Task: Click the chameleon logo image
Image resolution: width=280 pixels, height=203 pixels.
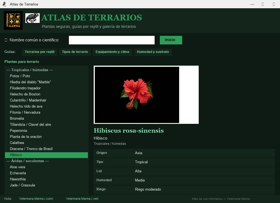Action: (x=32, y=18)
